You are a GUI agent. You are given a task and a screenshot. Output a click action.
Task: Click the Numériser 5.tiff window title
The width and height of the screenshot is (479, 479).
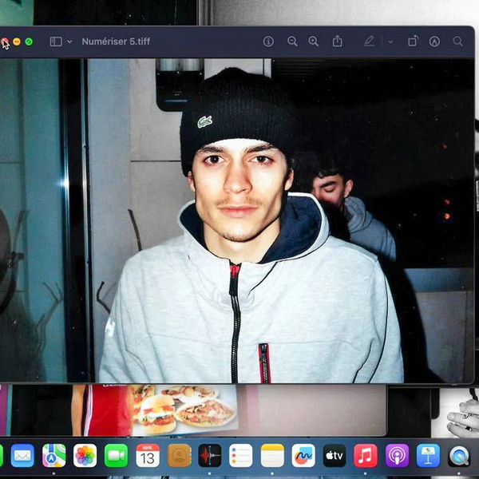click(117, 42)
